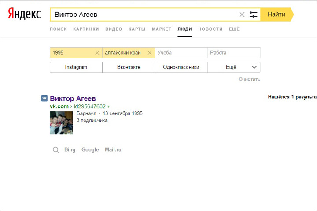Image resolution: width=317 pixels, height=211 pixels.
Task: Expand the Ещё social networks dropdown
Action: click(234, 67)
